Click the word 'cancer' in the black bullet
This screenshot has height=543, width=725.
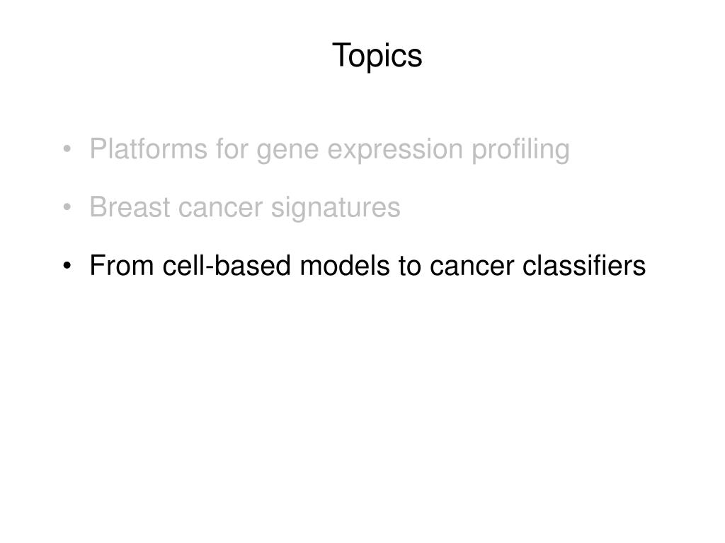(x=472, y=267)
